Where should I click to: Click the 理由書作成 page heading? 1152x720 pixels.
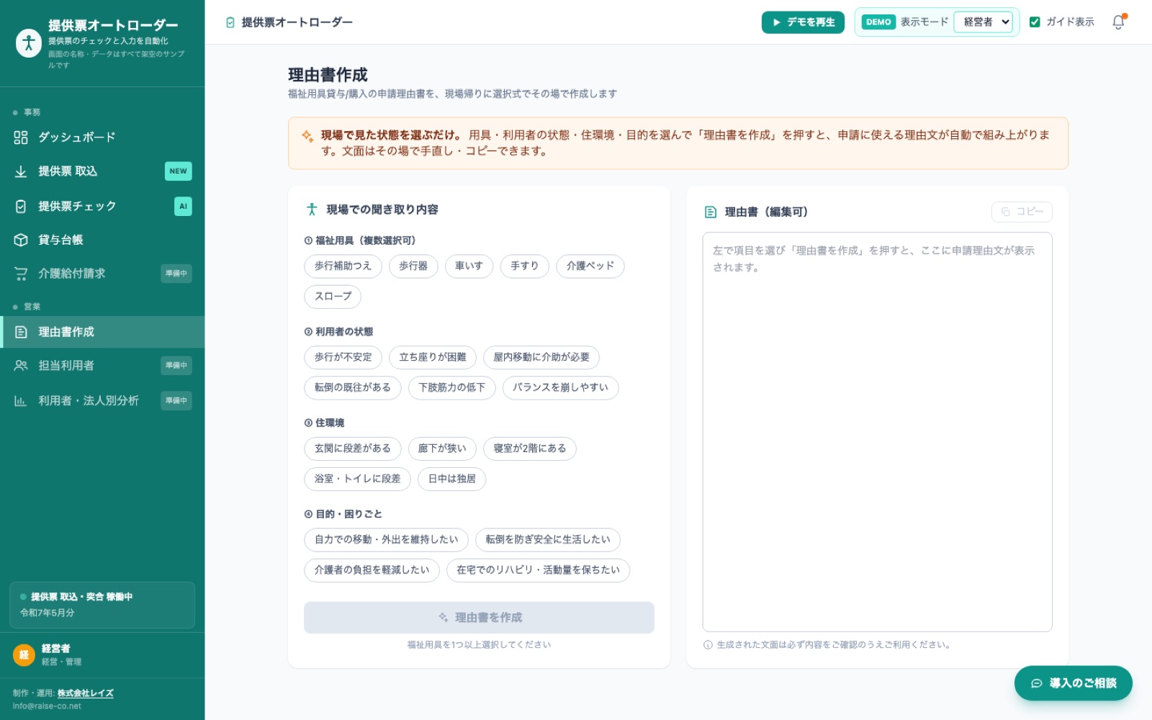point(328,75)
